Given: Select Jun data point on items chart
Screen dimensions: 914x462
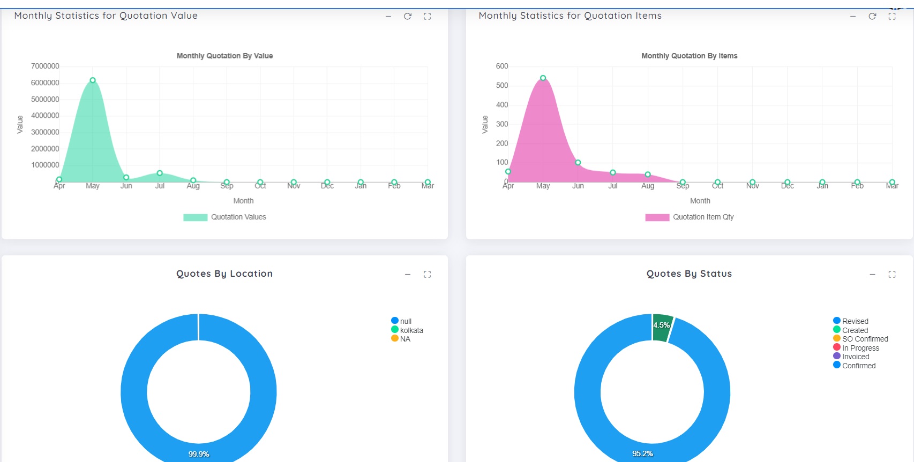Looking at the screenshot, I should [578, 163].
